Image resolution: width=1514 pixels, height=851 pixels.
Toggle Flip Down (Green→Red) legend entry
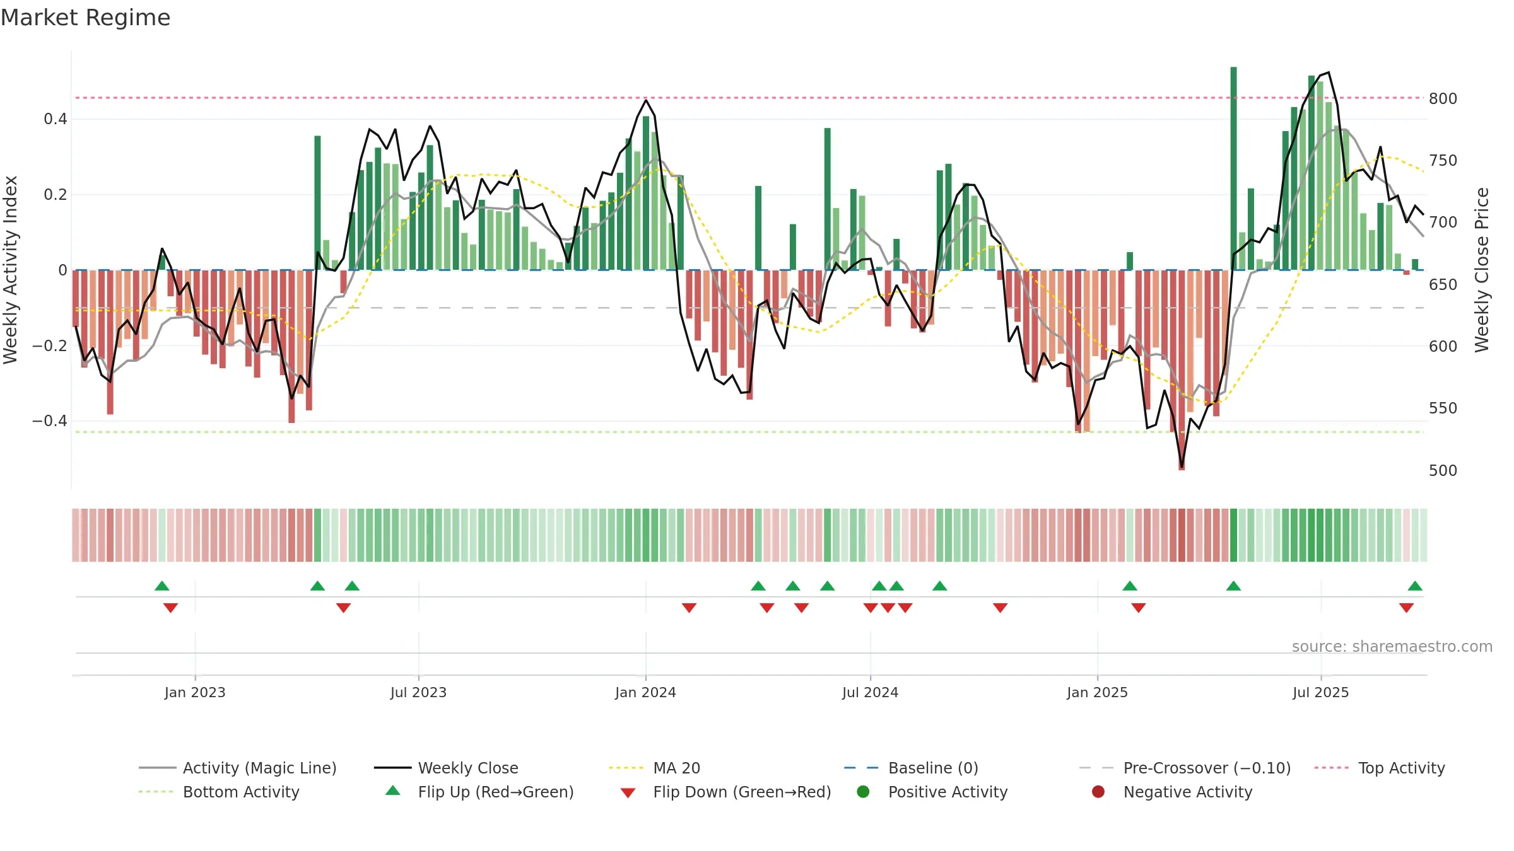(725, 792)
